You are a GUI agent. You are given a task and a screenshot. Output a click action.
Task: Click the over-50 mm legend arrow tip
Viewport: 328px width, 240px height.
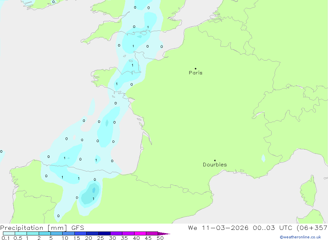pyautogui.click(x=164, y=234)
